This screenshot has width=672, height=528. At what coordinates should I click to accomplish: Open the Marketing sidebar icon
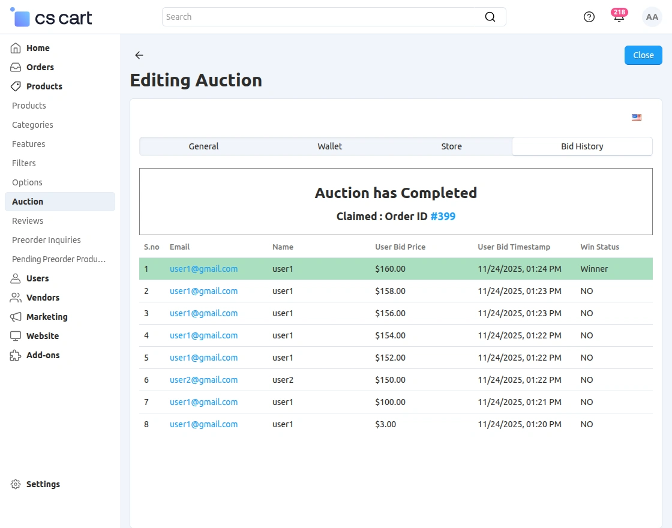[x=16, y=317]
